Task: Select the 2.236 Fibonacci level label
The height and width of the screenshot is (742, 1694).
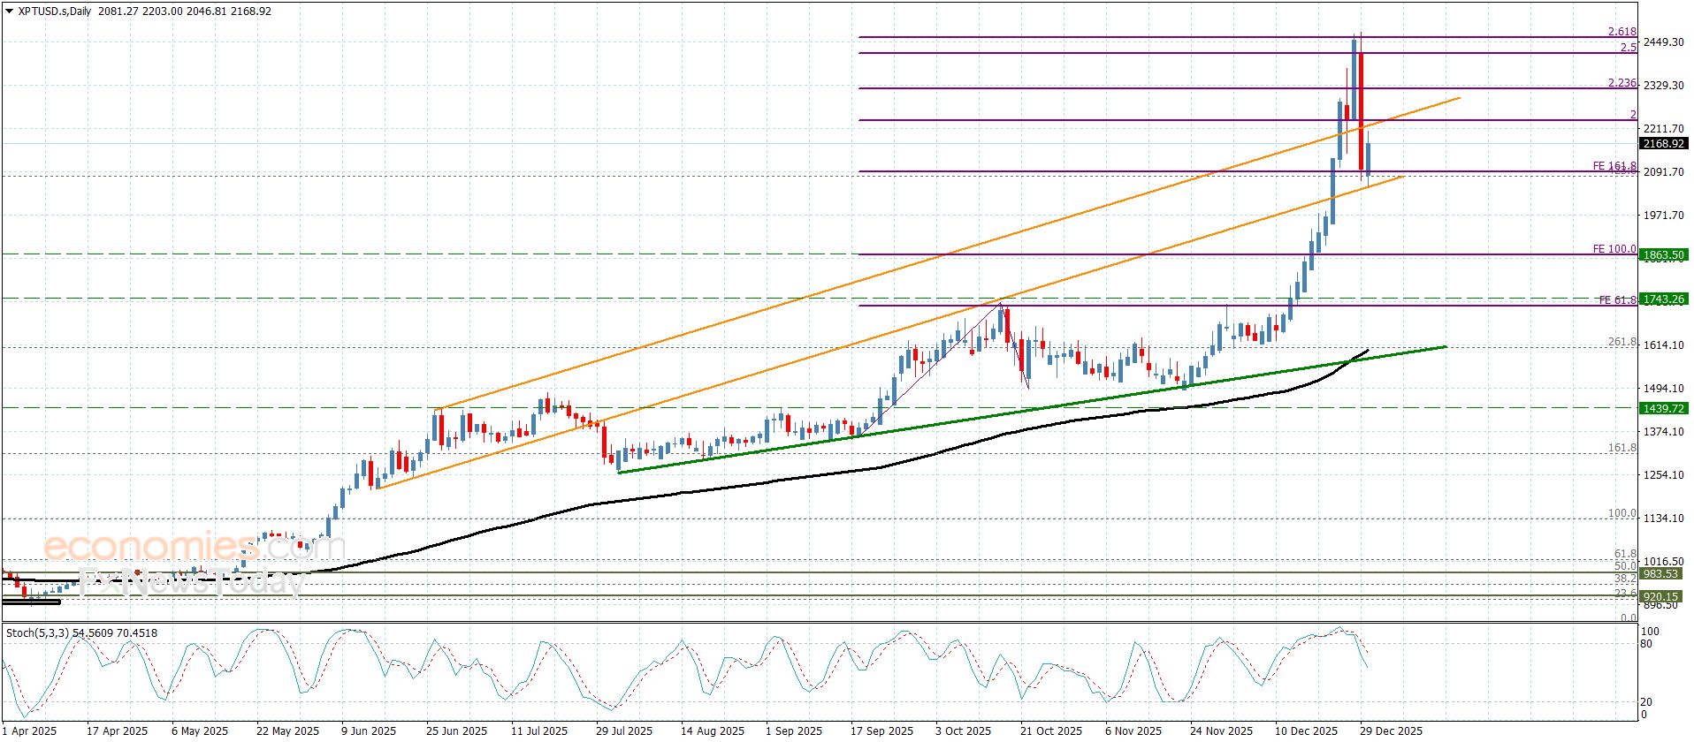Action: tap(1622, 83)
